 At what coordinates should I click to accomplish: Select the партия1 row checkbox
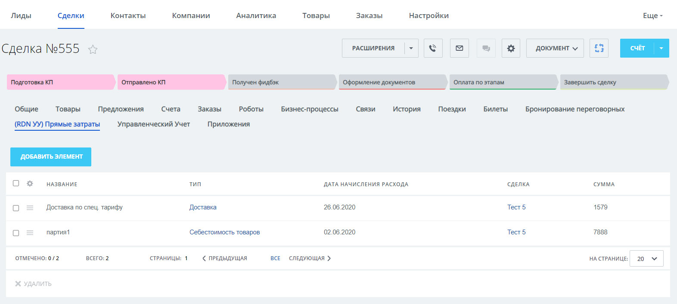click(16, 233)
